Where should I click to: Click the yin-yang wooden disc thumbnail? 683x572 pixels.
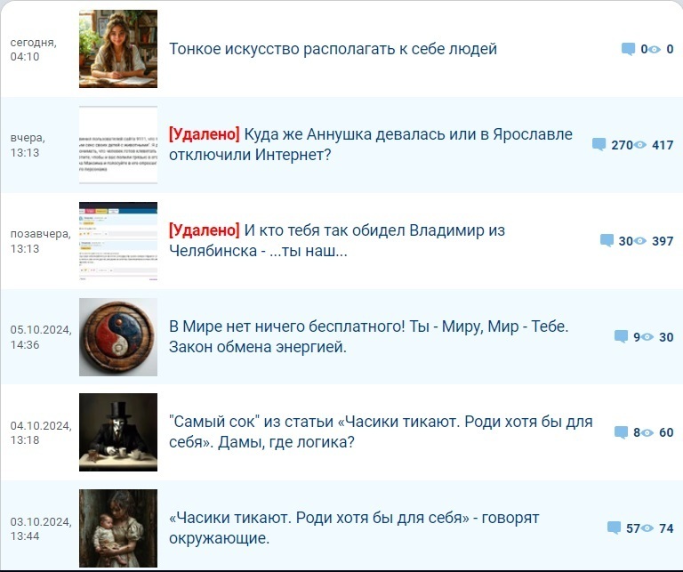click(118, 337)
